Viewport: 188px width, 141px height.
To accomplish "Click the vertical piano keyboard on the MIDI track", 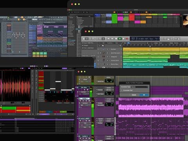I will click(x=115, y=126).
